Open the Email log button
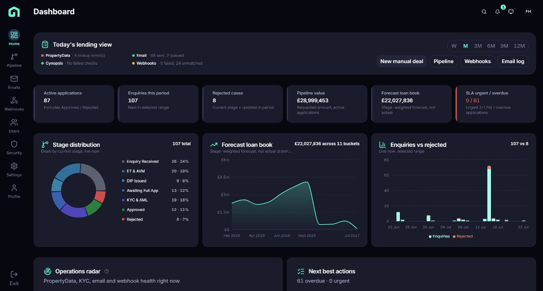The width and height of the screenshot is (543, 291). click(513, 61)
